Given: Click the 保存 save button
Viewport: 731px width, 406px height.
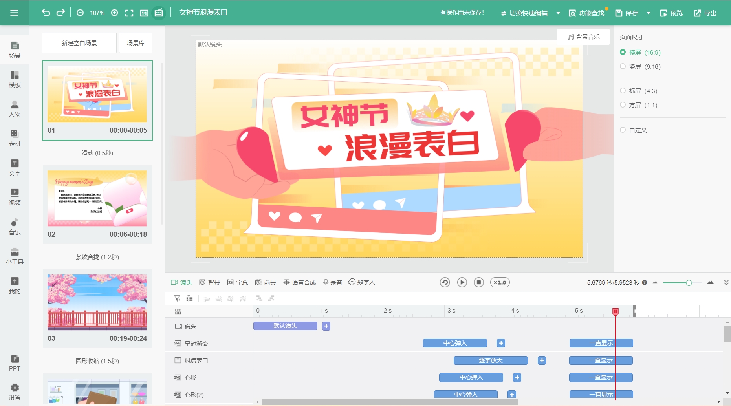Looking at the screenshot, I should [627, 13].
